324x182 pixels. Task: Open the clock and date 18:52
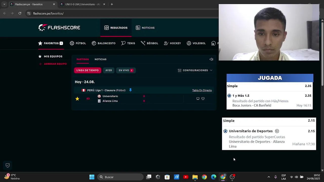tap(313, 177)
